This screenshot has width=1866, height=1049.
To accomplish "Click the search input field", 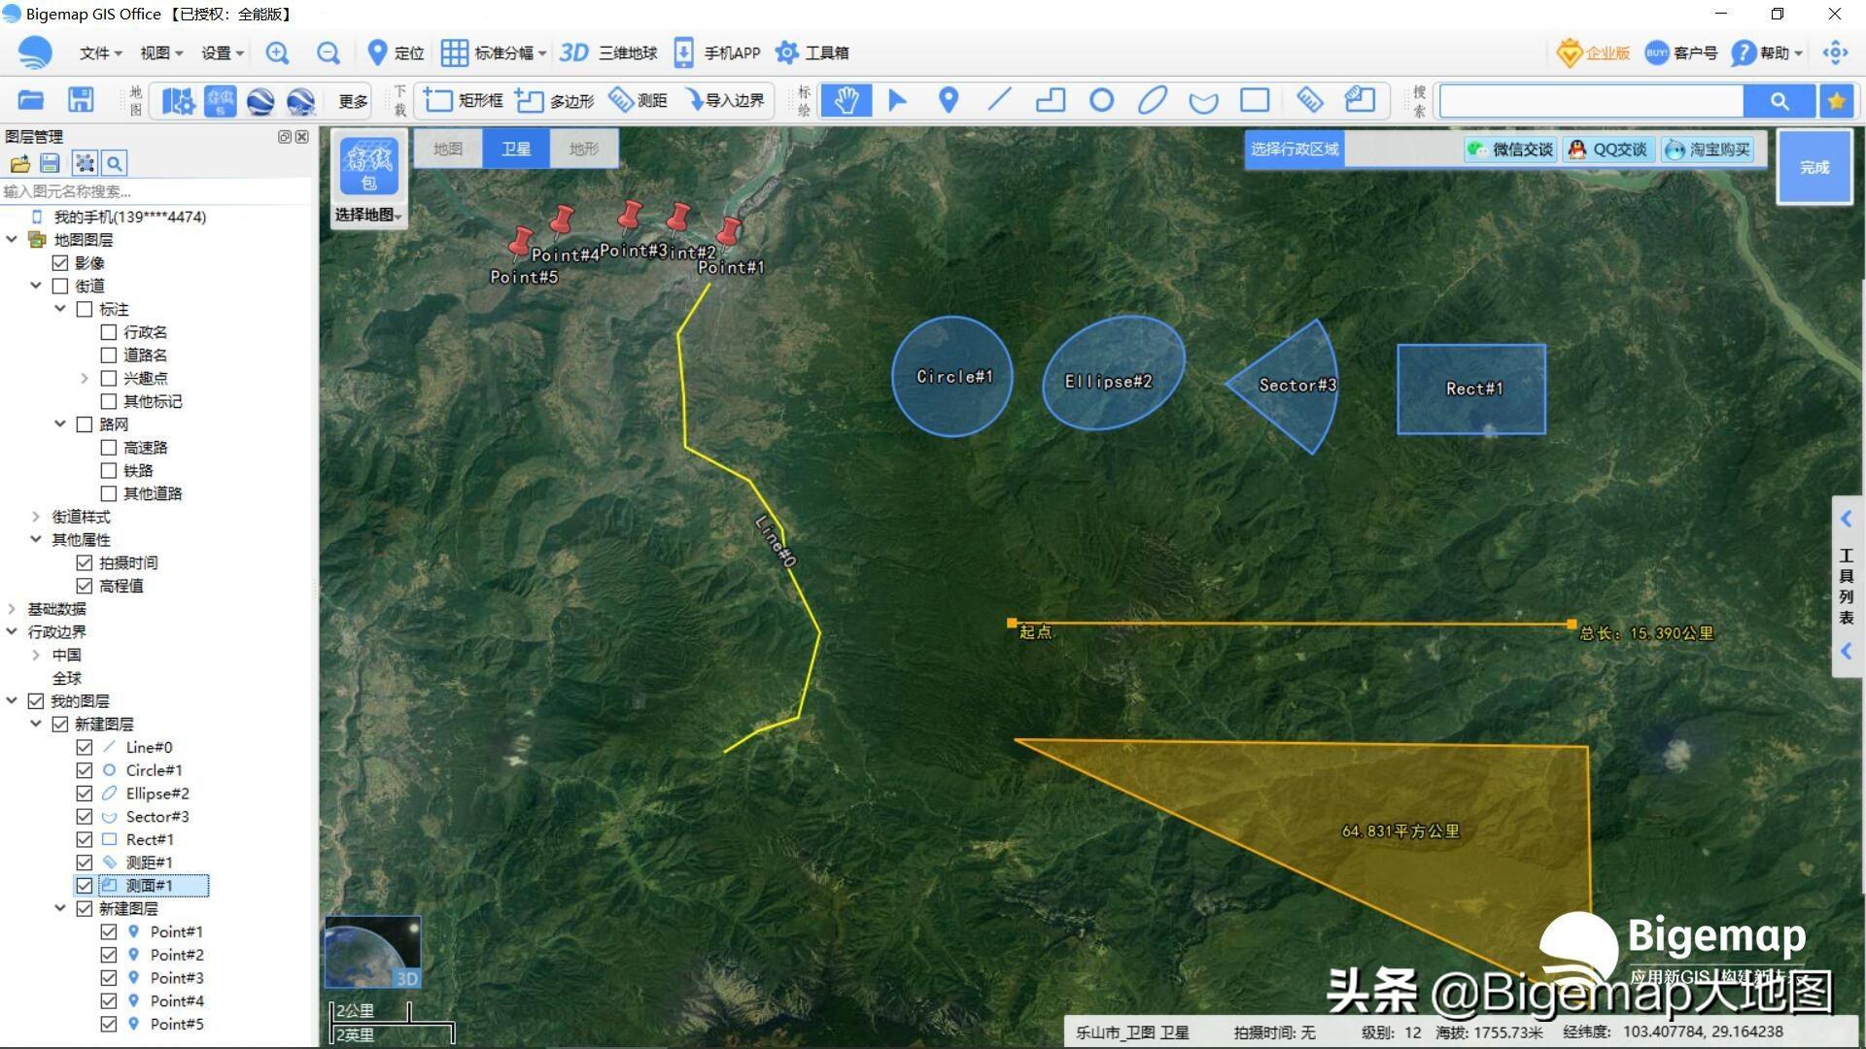I will pos(1591,100).
